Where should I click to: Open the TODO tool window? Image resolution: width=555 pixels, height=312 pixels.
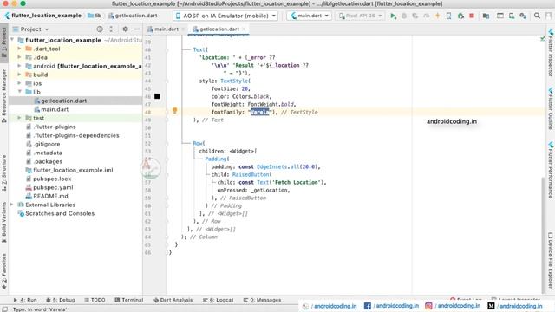95,300
